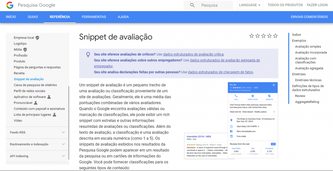Open Lista de principais lugares
The height and width of the screenshot is (171, 333).
[x=33, y=115]
